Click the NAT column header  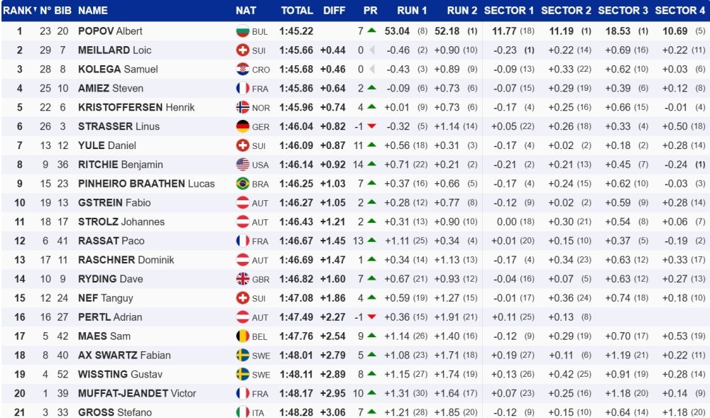[x=246, y=11]
